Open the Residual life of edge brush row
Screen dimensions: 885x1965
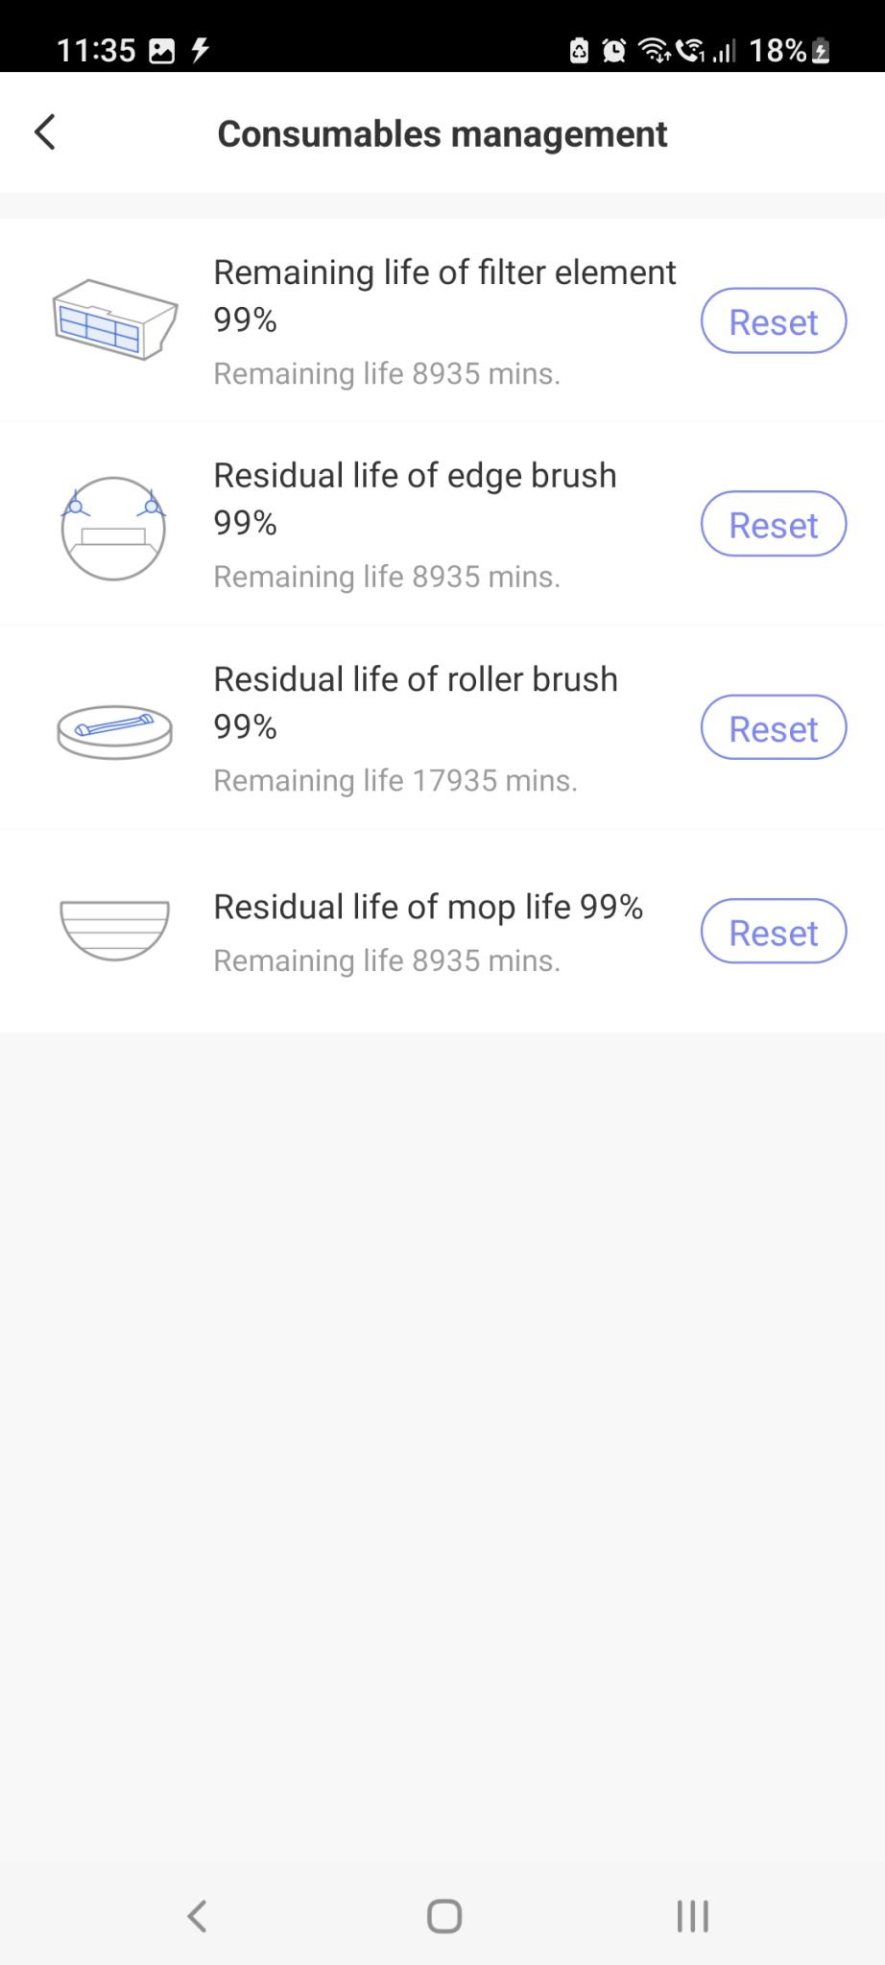pos(442,524)
